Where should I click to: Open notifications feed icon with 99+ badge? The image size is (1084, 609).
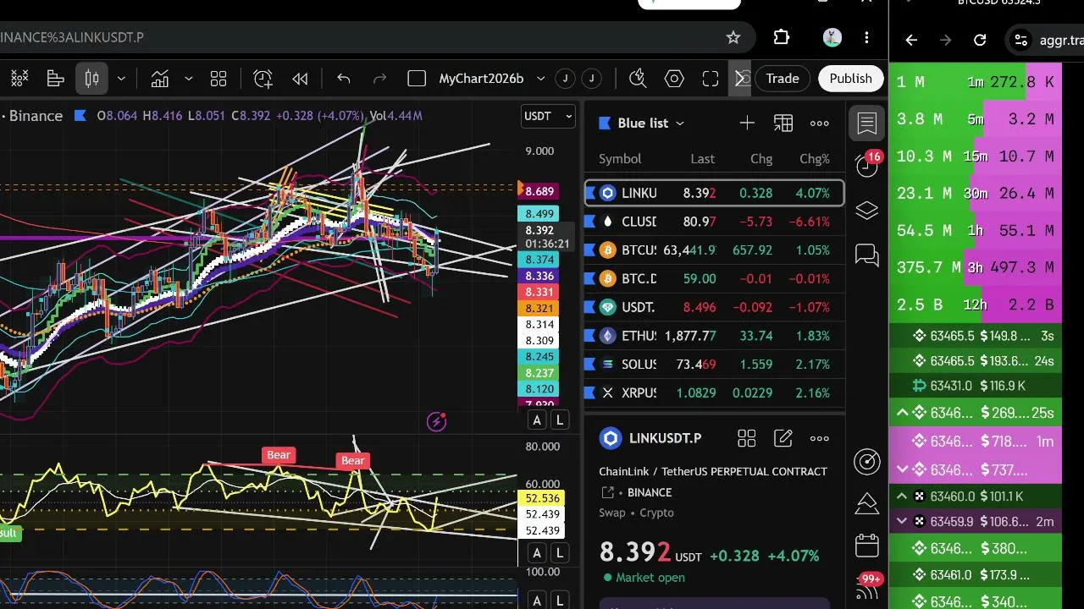(867, 587)
